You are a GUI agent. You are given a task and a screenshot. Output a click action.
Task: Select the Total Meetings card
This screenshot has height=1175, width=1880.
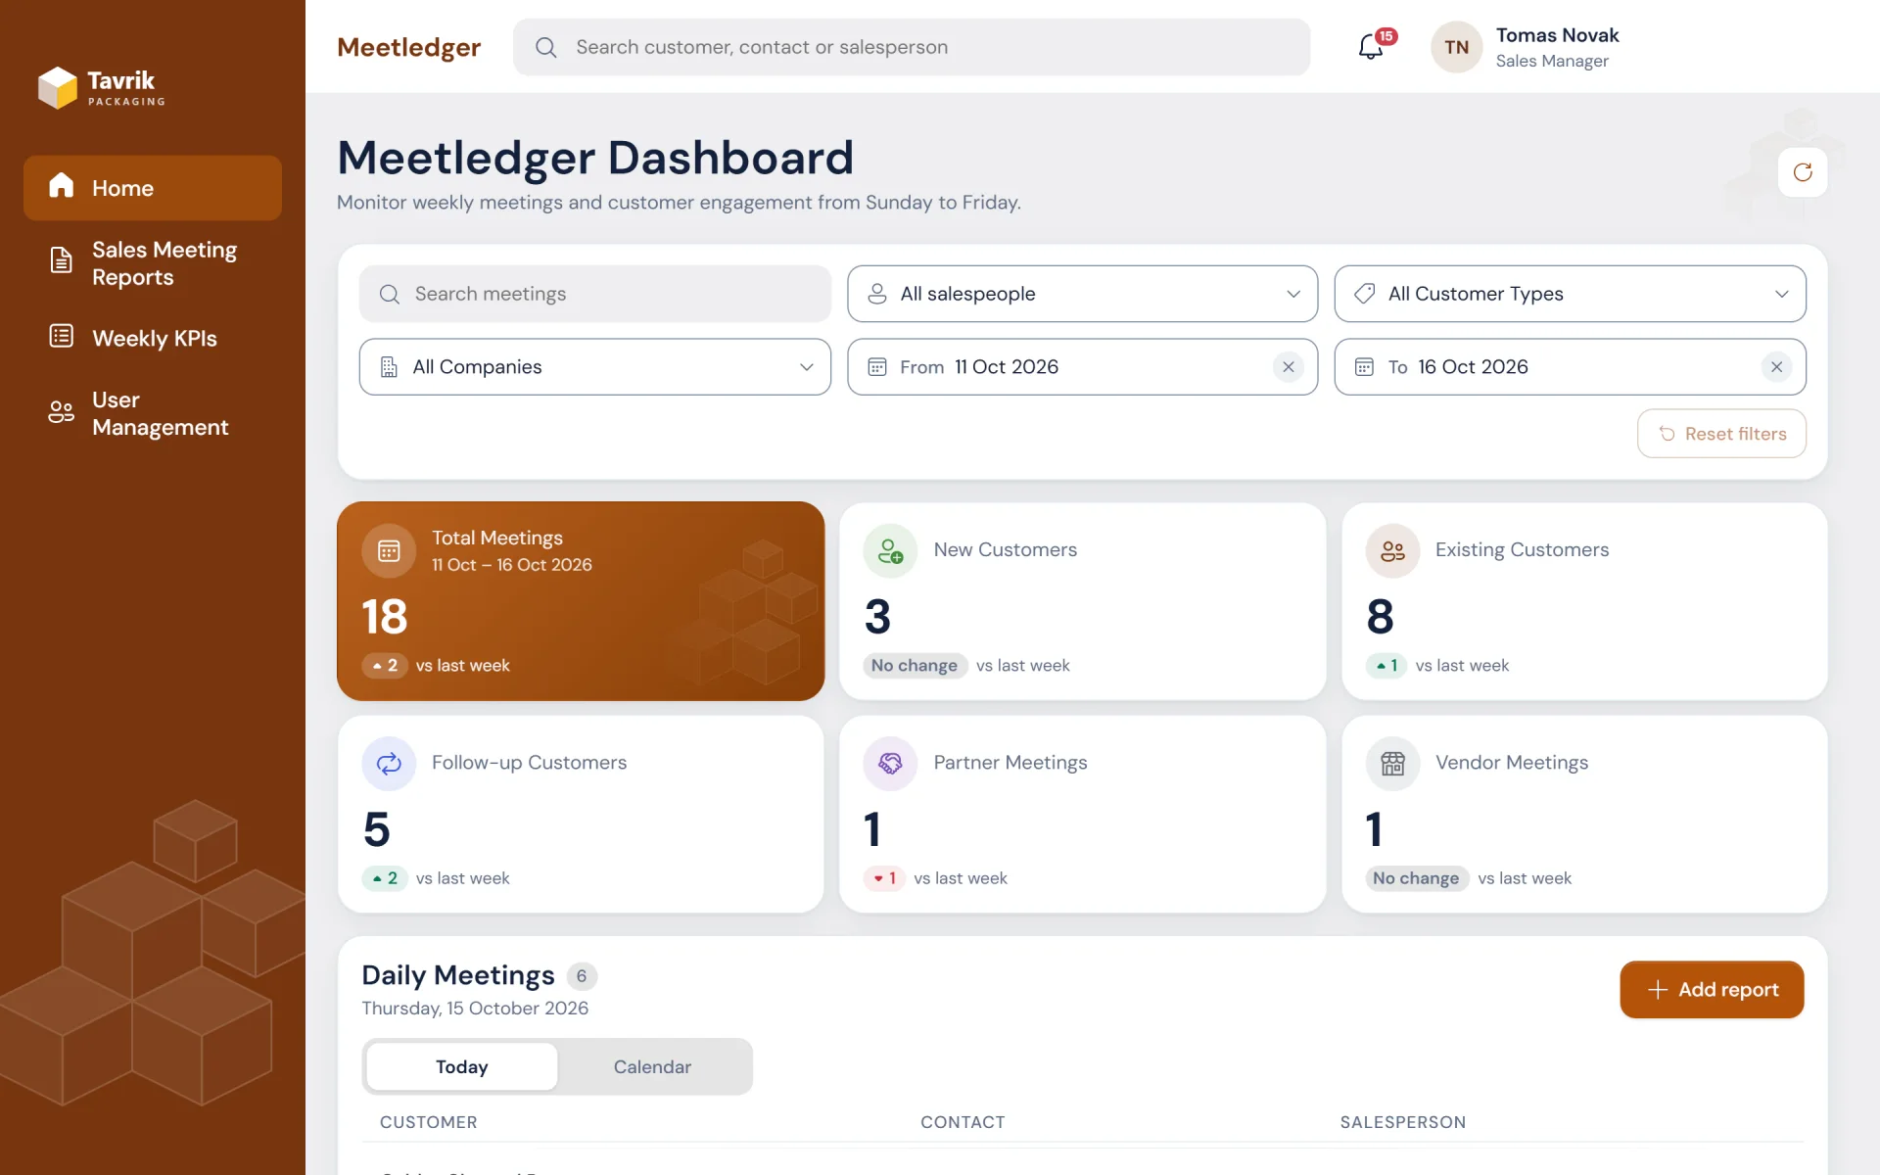(581, 601)
